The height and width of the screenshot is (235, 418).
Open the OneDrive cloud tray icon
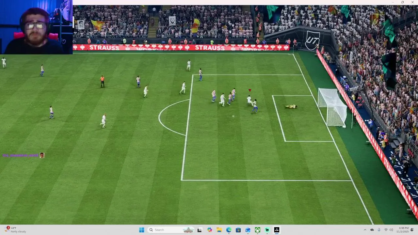tap(372, 230)
